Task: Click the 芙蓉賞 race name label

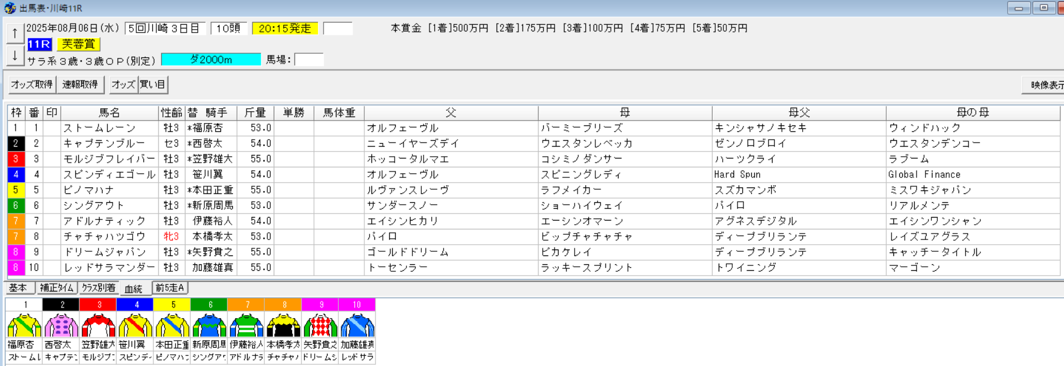Action: (79, 44)
